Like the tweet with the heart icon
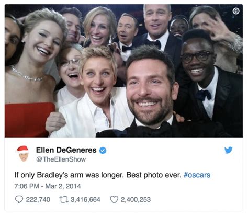 [x=114, y=200]
